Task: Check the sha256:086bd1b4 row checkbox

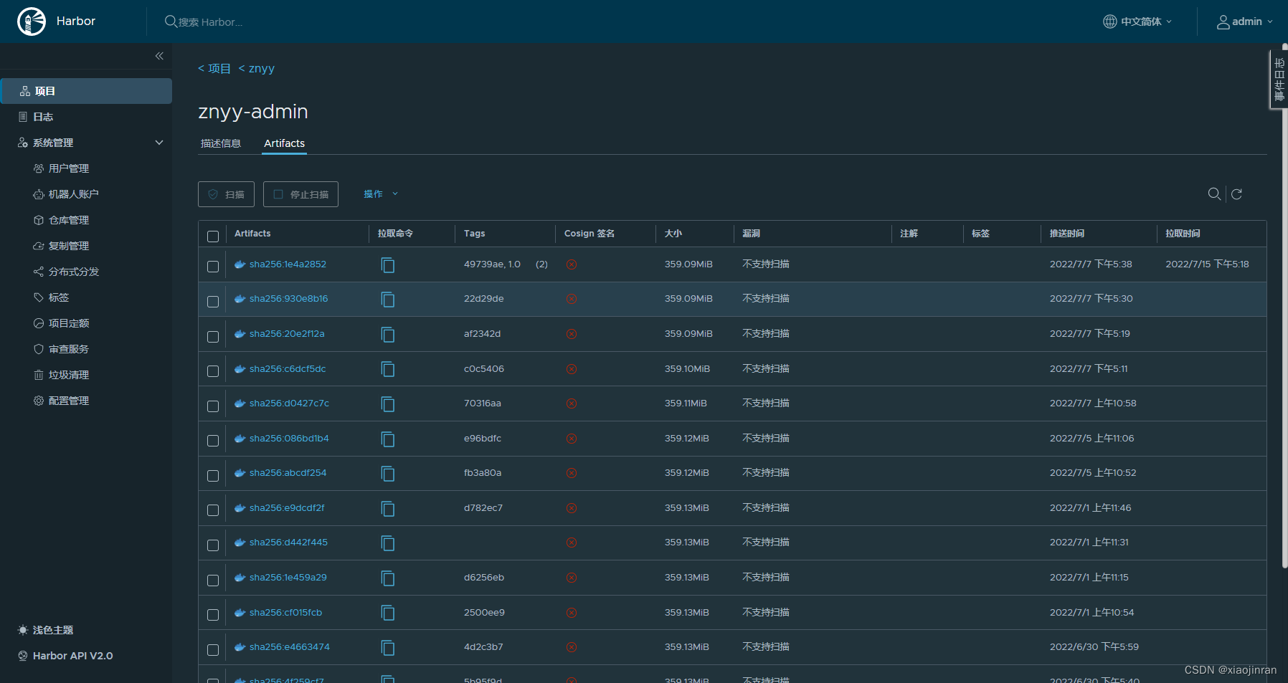Action: [x=213, y=441]
